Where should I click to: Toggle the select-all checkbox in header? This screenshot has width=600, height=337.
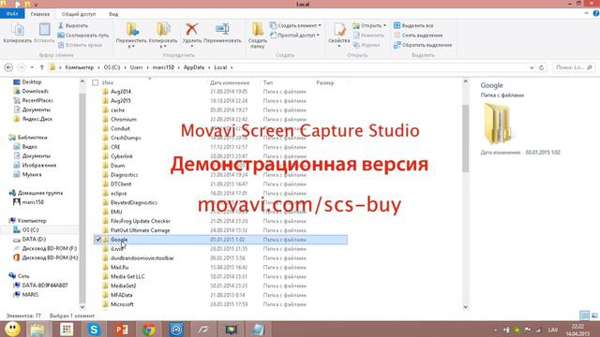click(96, 82)
